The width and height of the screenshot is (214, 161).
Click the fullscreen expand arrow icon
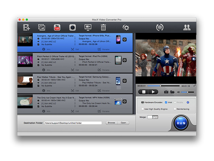point(195,86)
